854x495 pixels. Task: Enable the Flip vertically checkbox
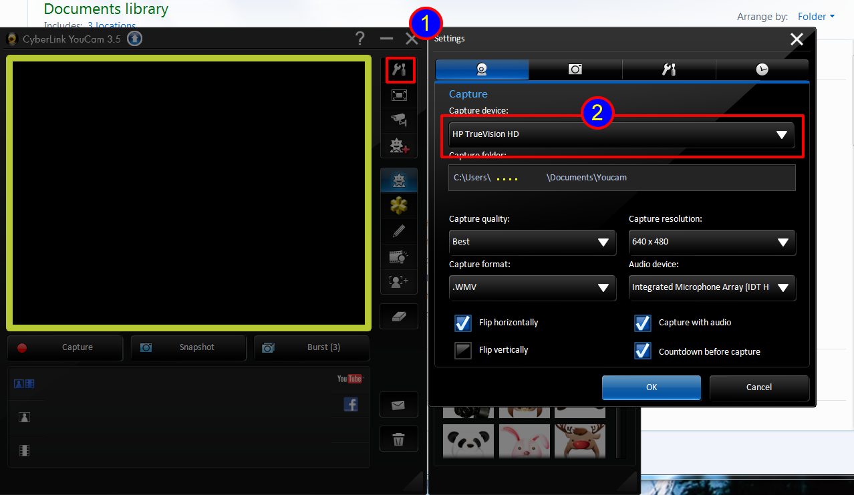[463, 351]
